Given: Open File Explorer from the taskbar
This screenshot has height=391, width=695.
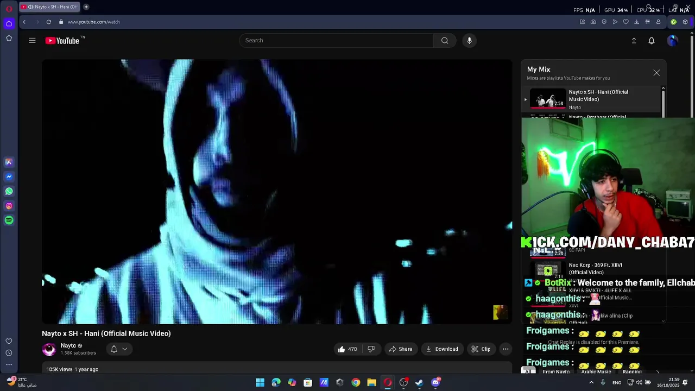Looking at the screenshot, I should pyautogui.click(x=371, y=382).
